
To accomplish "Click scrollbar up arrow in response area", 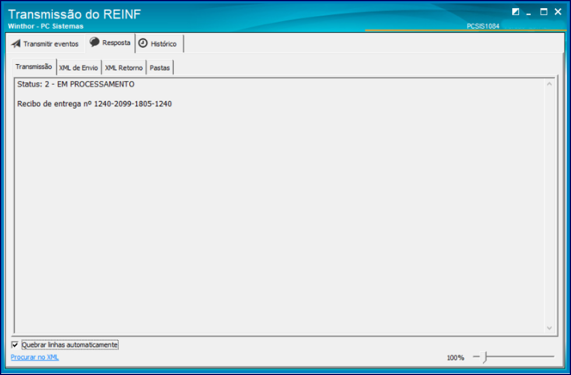I will tap(549, 84).
